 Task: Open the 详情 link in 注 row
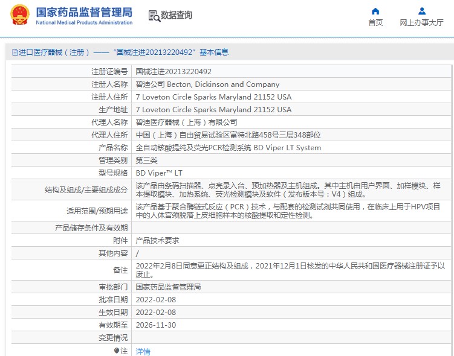pos(143,351)
